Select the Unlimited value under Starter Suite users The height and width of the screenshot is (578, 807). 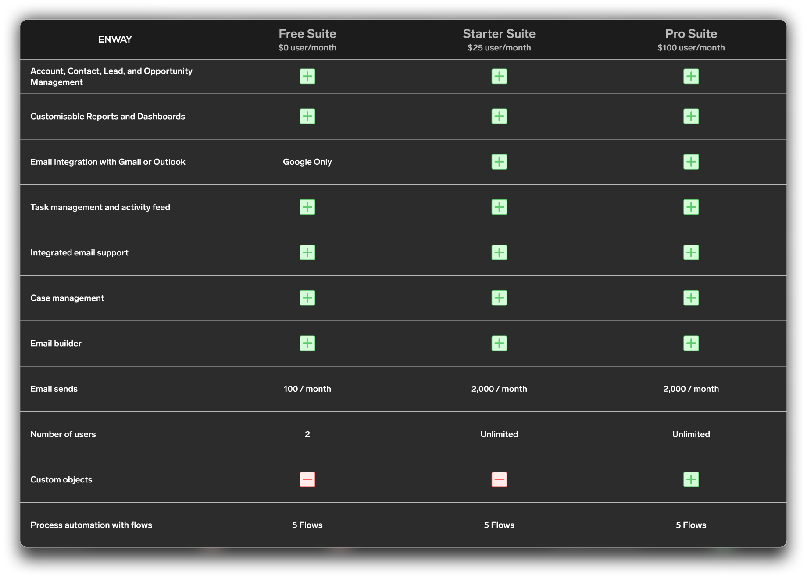499,434
